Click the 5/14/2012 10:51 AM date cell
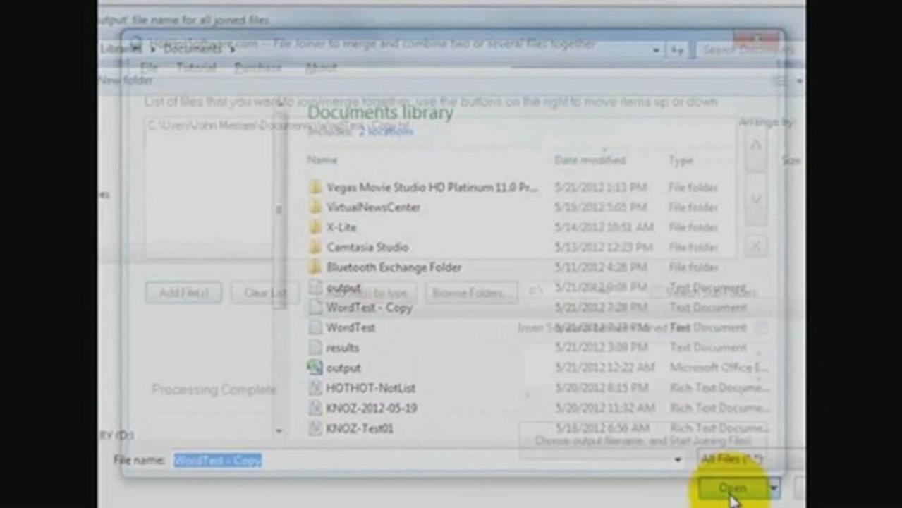Screen dimensions: 902x508 coord(604,227)
